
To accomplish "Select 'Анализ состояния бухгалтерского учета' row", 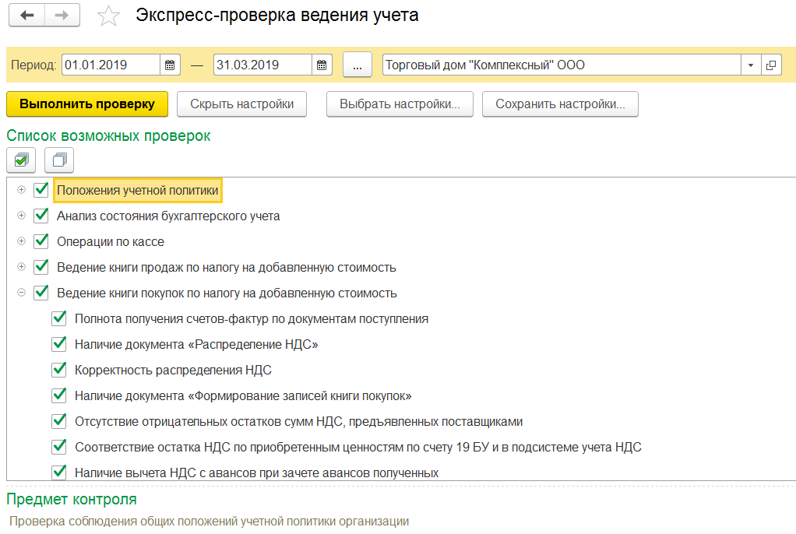I will [167, 216].
